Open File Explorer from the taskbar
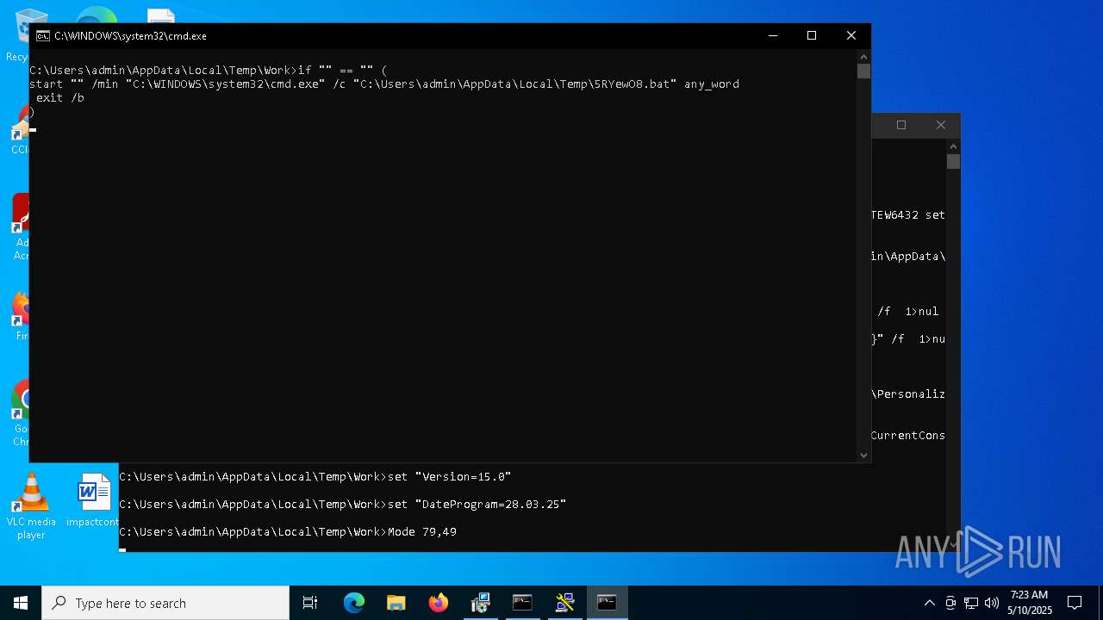The image size is (1103, 620). 396,603
